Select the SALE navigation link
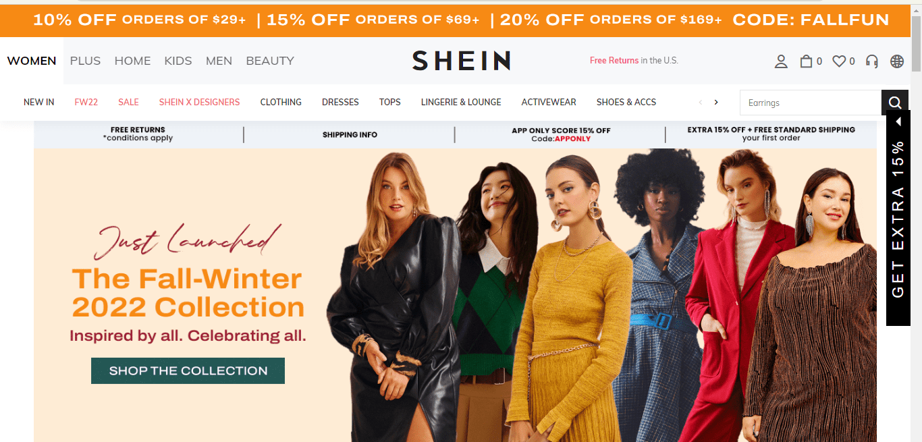Screen dimensions: 922x442 [x=128, y=103]
